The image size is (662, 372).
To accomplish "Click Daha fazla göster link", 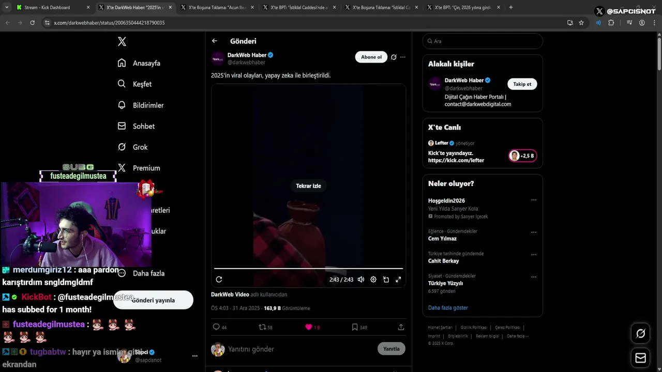I will coord(448,308).
